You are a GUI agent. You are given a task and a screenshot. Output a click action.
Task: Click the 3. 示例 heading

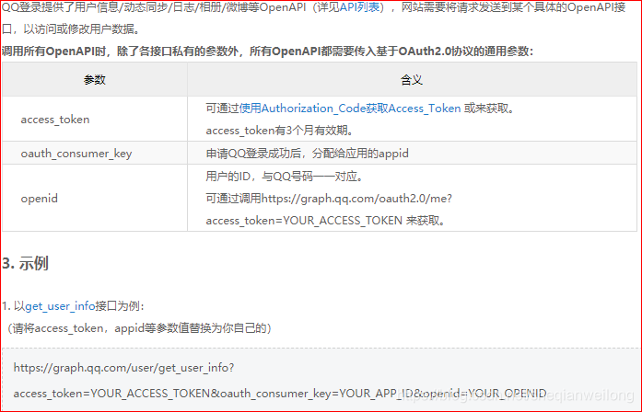coord(26,263)
